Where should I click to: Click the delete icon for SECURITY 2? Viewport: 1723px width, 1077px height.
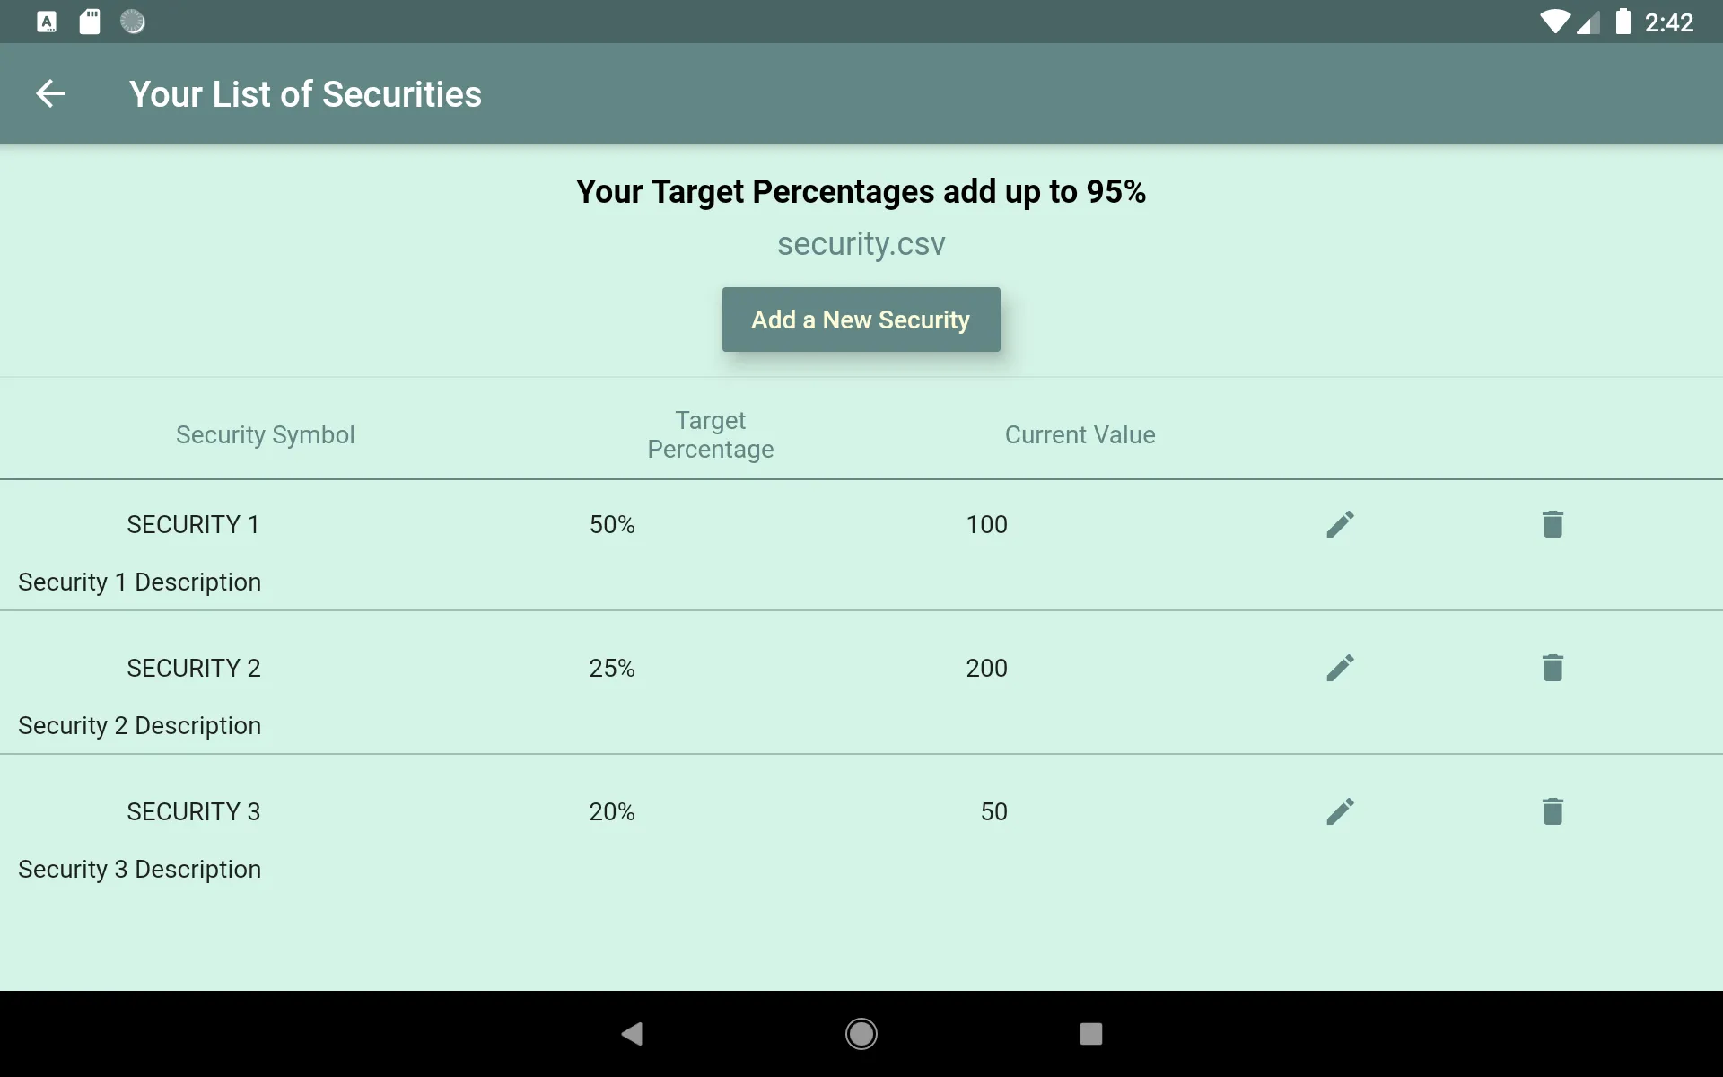[1553, 668]
